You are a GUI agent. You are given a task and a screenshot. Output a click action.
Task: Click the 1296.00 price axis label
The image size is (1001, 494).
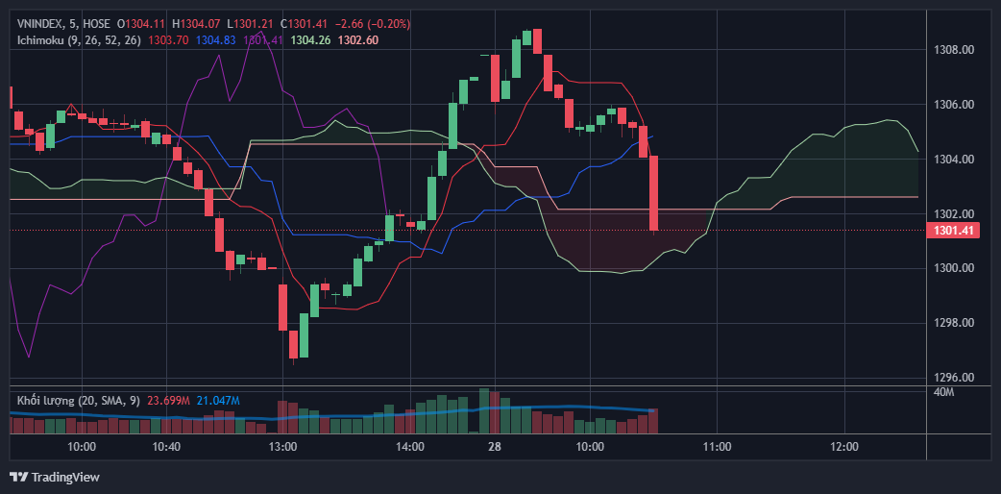point(955,378)
